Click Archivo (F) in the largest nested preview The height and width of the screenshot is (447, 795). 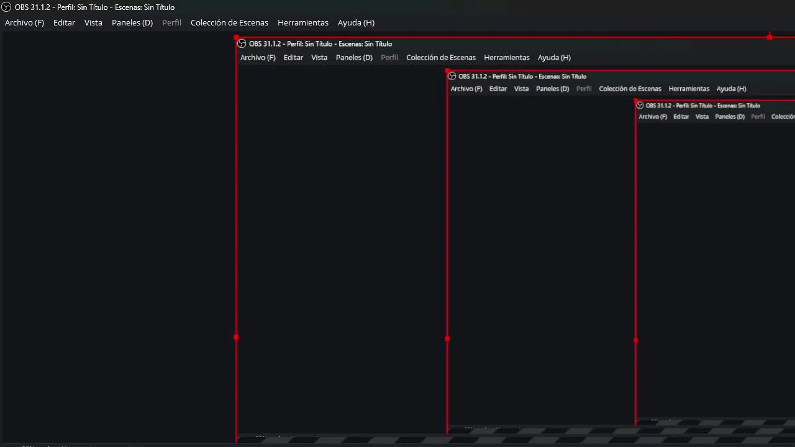pos(258,57)
